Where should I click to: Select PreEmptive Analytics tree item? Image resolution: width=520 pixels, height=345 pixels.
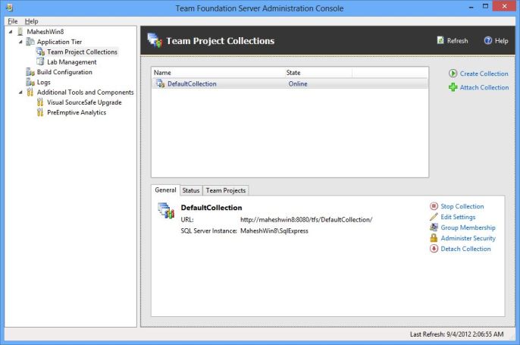tap(77, 113)
